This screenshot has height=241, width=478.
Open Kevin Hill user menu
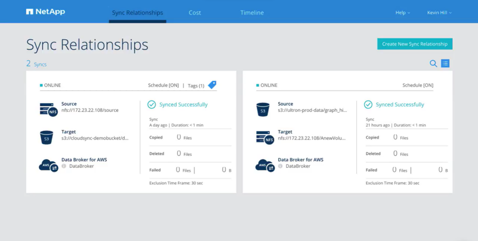(439, 13)
